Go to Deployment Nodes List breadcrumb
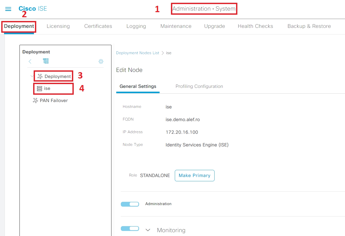Screen dimensions: 345x236 (x=138, y=53)
